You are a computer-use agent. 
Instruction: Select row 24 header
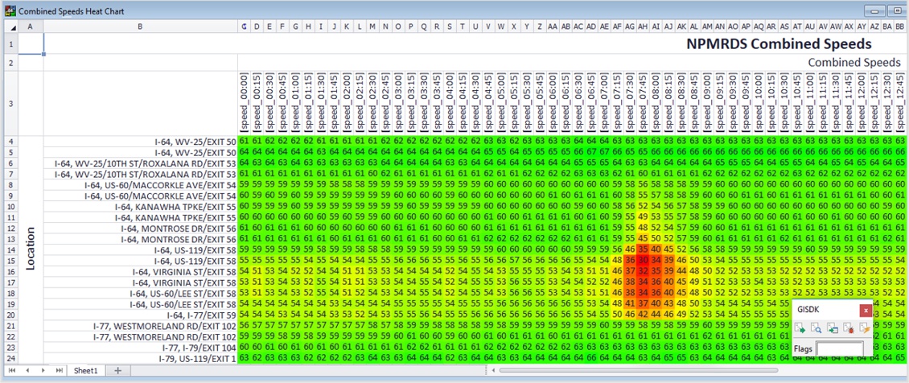click(12, 359)
